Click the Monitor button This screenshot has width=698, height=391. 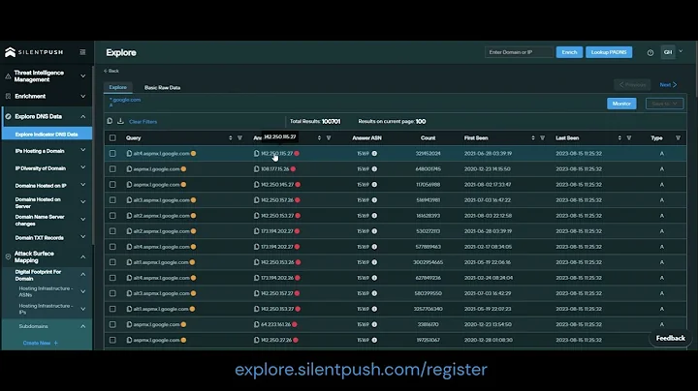[621, 104]
